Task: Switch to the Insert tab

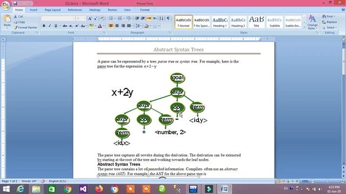Action: [x=34, y=10]
